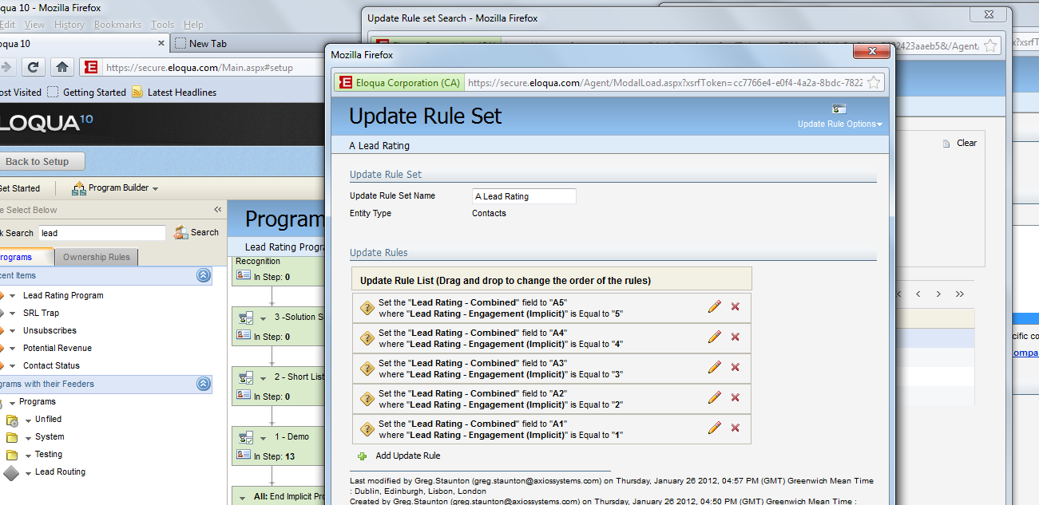Click the Search person icon in left panel
The width and height of the screenshot is (1039, 505).
[180, 232]
